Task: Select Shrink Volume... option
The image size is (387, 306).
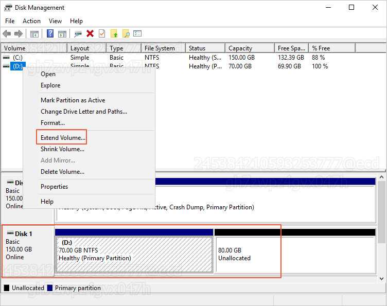Action: (x=89, y=149)
